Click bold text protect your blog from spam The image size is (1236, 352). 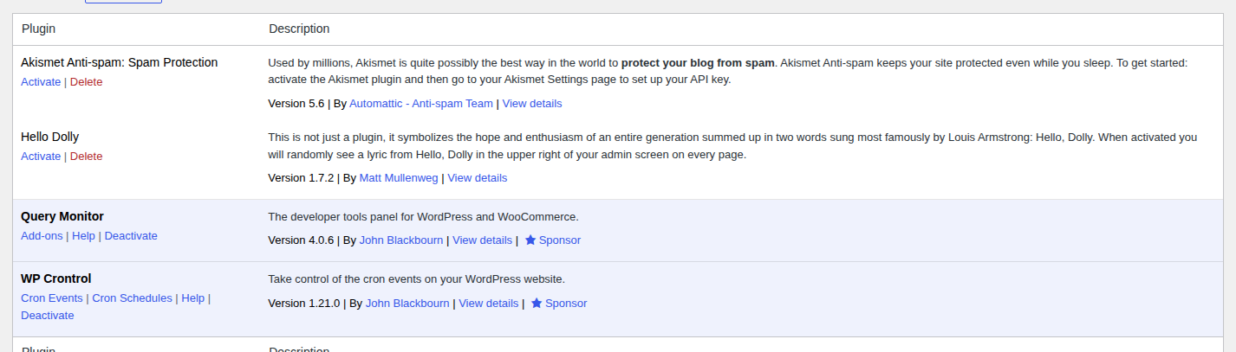point(698,63)
